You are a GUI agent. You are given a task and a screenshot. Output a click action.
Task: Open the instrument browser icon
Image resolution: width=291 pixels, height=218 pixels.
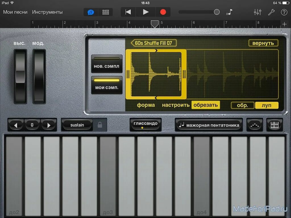90,12
